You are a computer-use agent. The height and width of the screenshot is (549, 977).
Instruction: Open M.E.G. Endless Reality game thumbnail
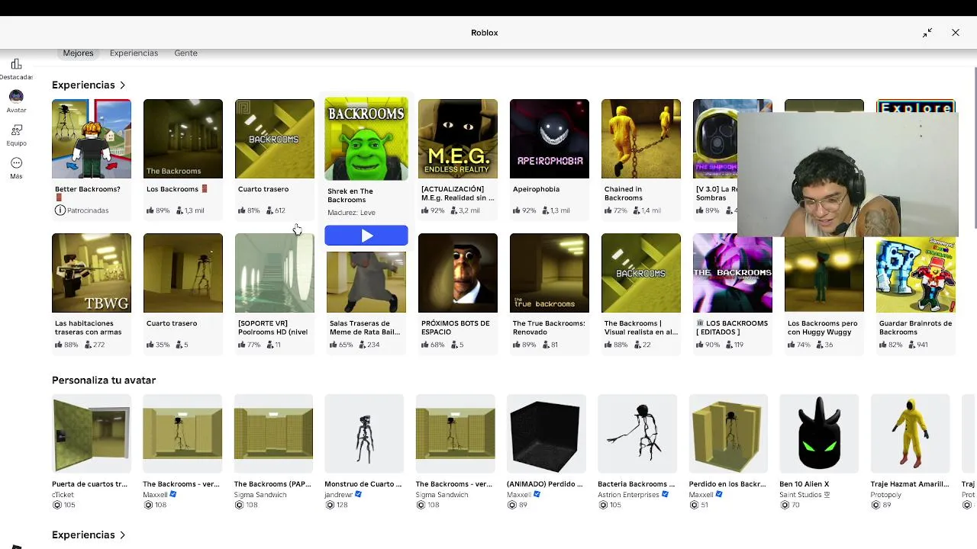click(458, 139)
